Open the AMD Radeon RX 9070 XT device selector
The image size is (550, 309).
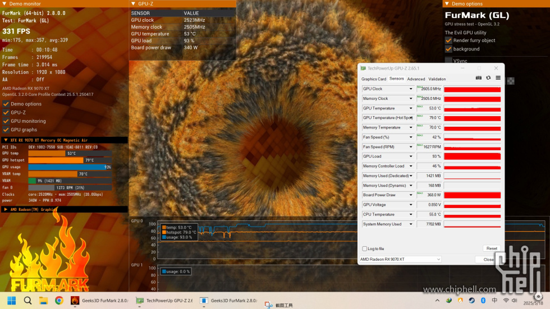[x=400, y=259]
